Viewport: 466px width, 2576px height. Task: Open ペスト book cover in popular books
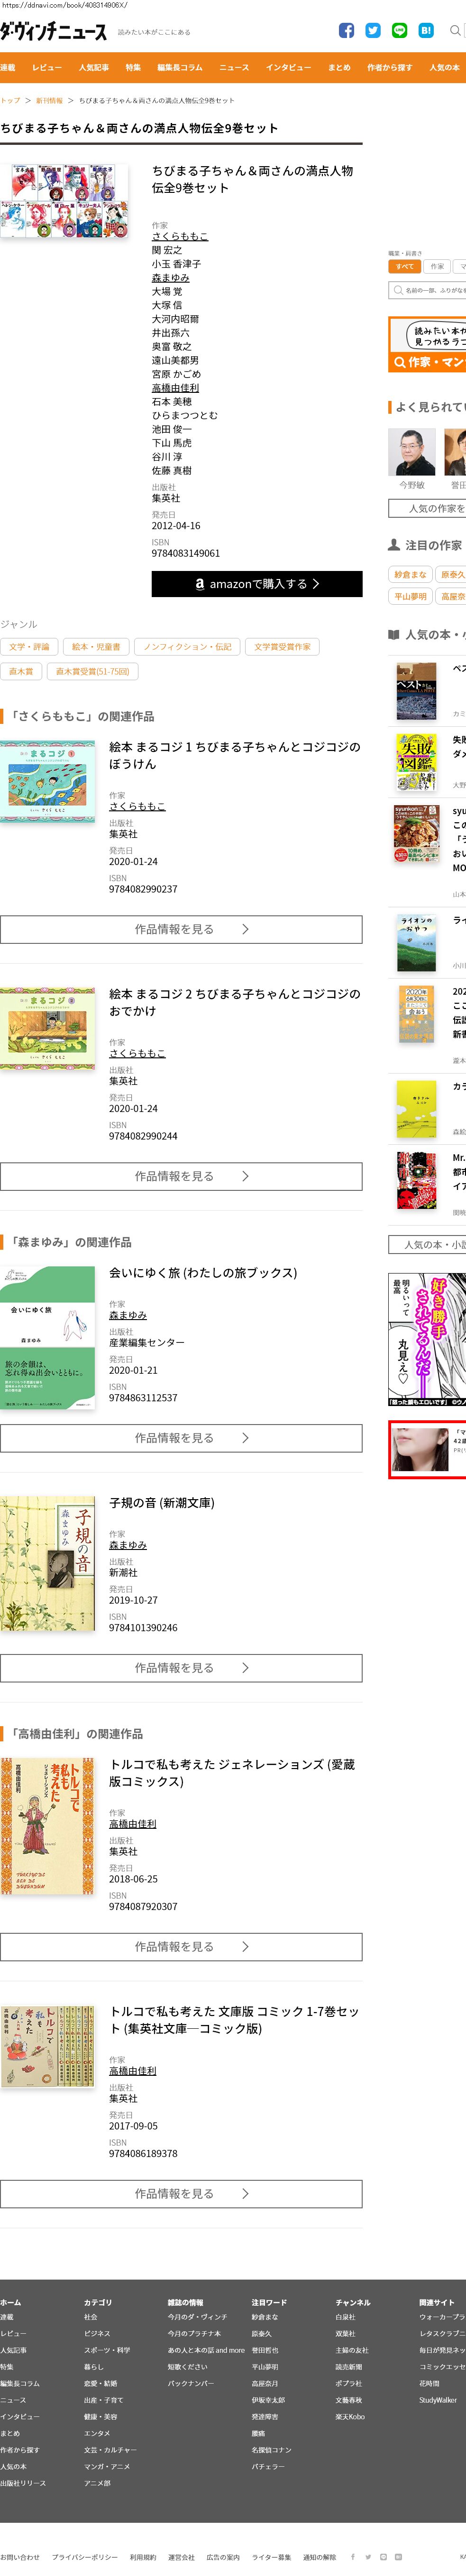click(416, 691)
